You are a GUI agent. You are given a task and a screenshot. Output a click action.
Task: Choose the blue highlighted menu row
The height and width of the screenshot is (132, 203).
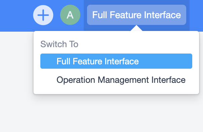tap(116, 61)
